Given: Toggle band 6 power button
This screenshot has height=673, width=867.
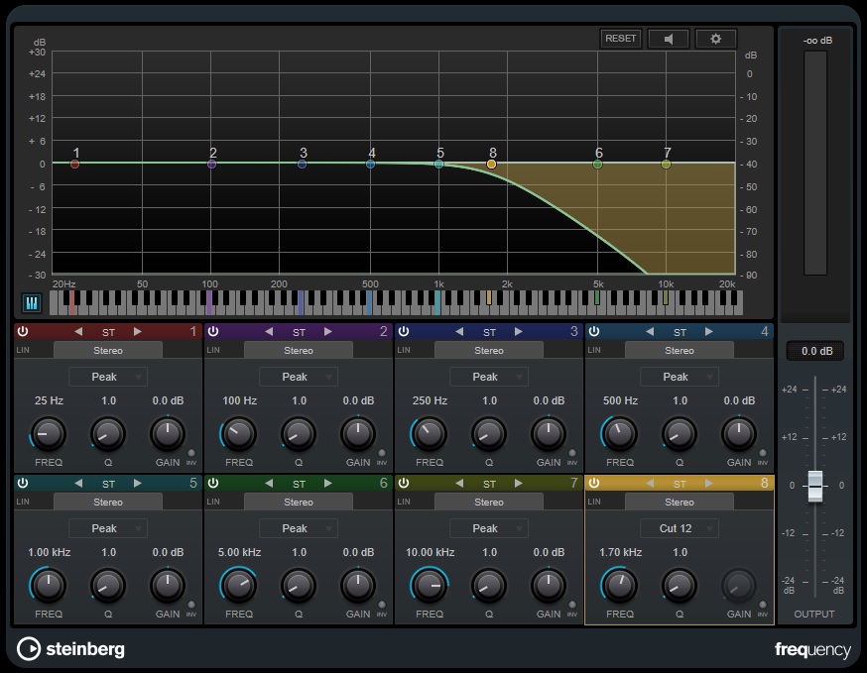Looking at the screenshot, I should click(213, 483).
